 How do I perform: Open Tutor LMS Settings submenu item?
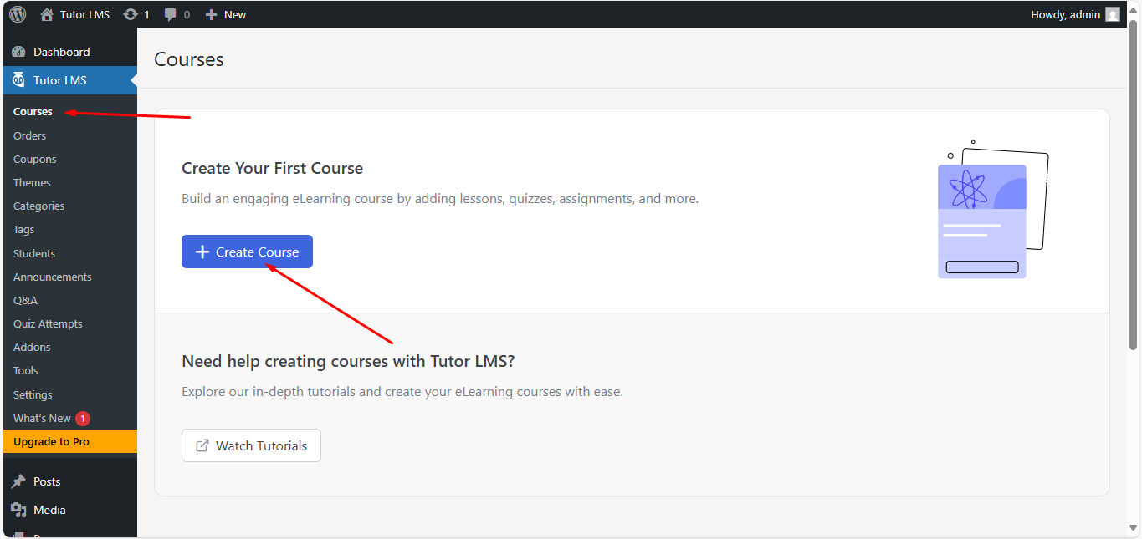(33, 394)
